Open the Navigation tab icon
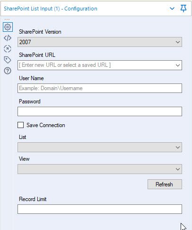This screenshot has height=230, width=192. pos(8,49)
